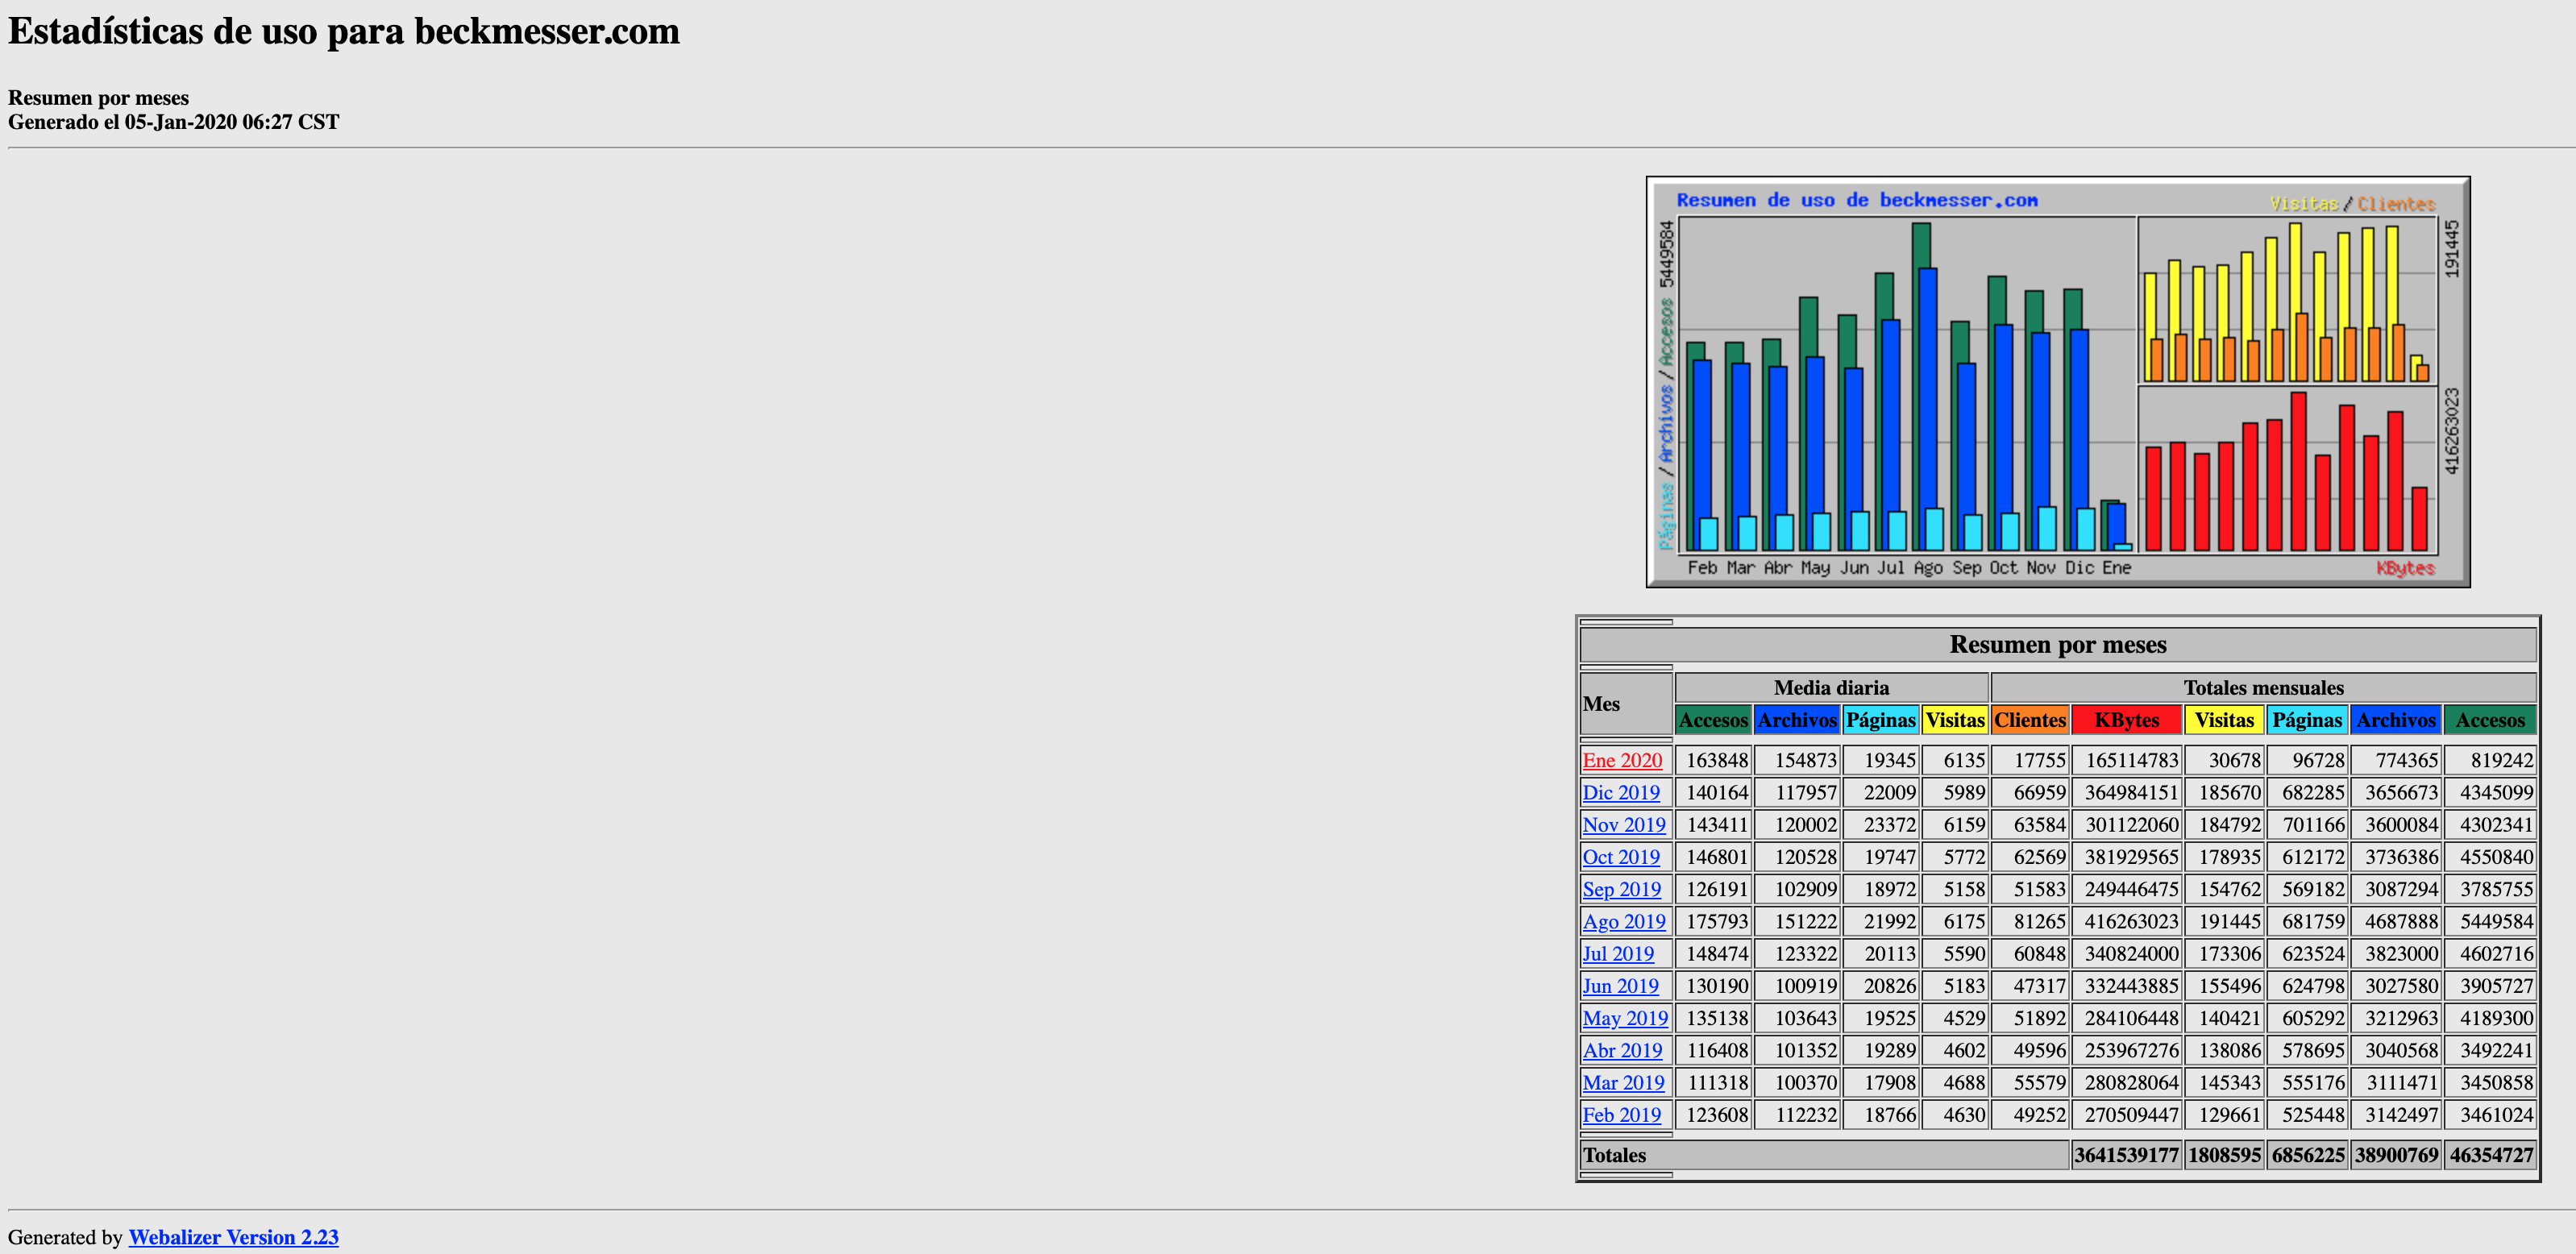Open the Abr 2019 statistics link
The image size is (2576, 1254).
[x=1621, y=1050]
